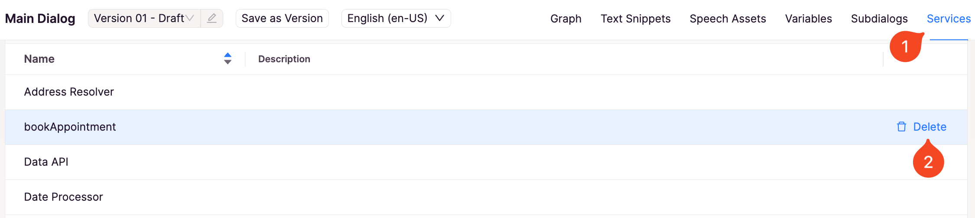Go to the Speech Assets tab

coord(728,19)
